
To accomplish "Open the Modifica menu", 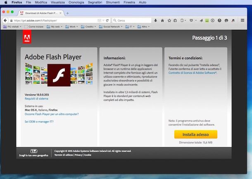I will point(41,2).
